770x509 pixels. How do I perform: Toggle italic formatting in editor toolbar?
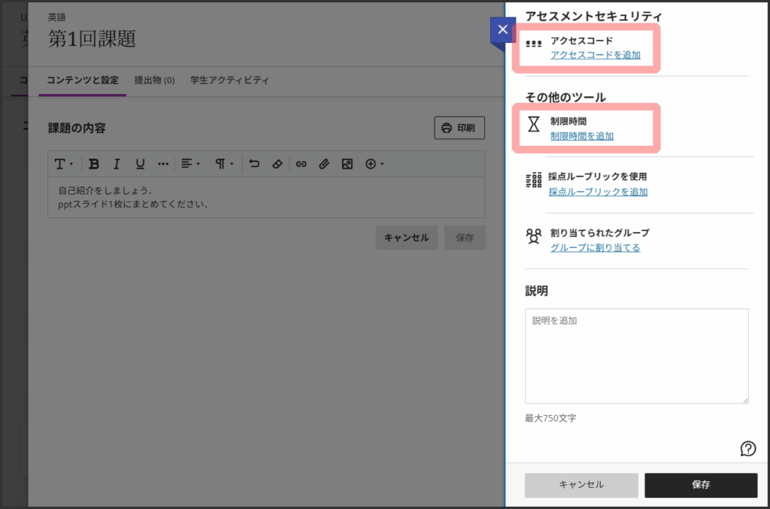click(117, 164)
